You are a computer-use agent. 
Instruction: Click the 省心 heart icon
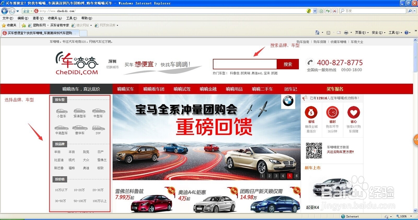tap(354, 112)
